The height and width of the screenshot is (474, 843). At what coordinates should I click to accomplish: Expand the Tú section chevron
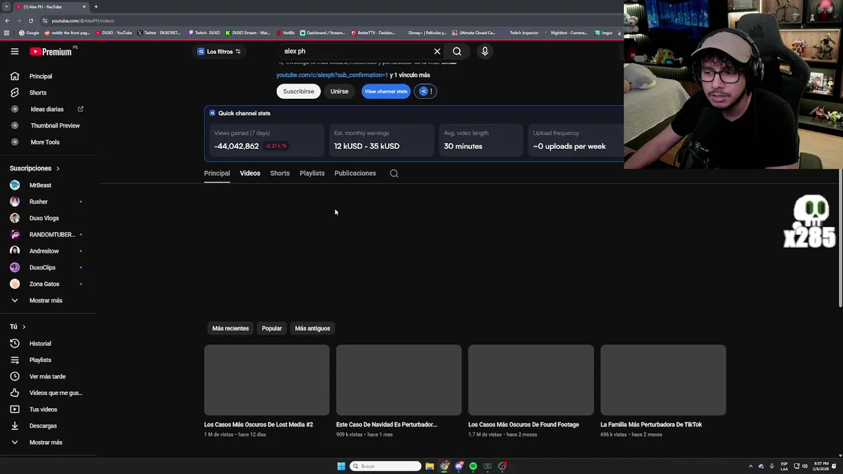(24, 327)
